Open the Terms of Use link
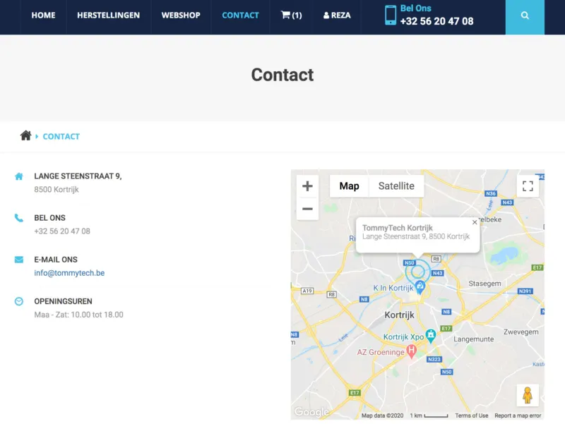565x424 pixels. (x=471, y=416)
